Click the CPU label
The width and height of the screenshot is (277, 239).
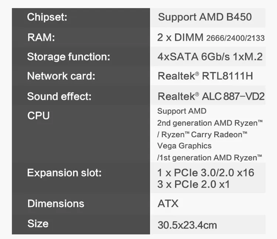[x=38, y=115]
